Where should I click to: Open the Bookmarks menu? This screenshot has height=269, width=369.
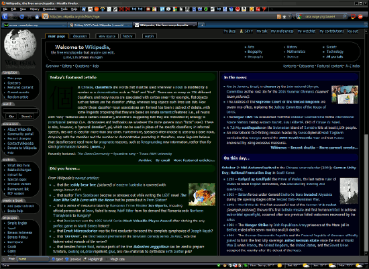pos(50,9)
